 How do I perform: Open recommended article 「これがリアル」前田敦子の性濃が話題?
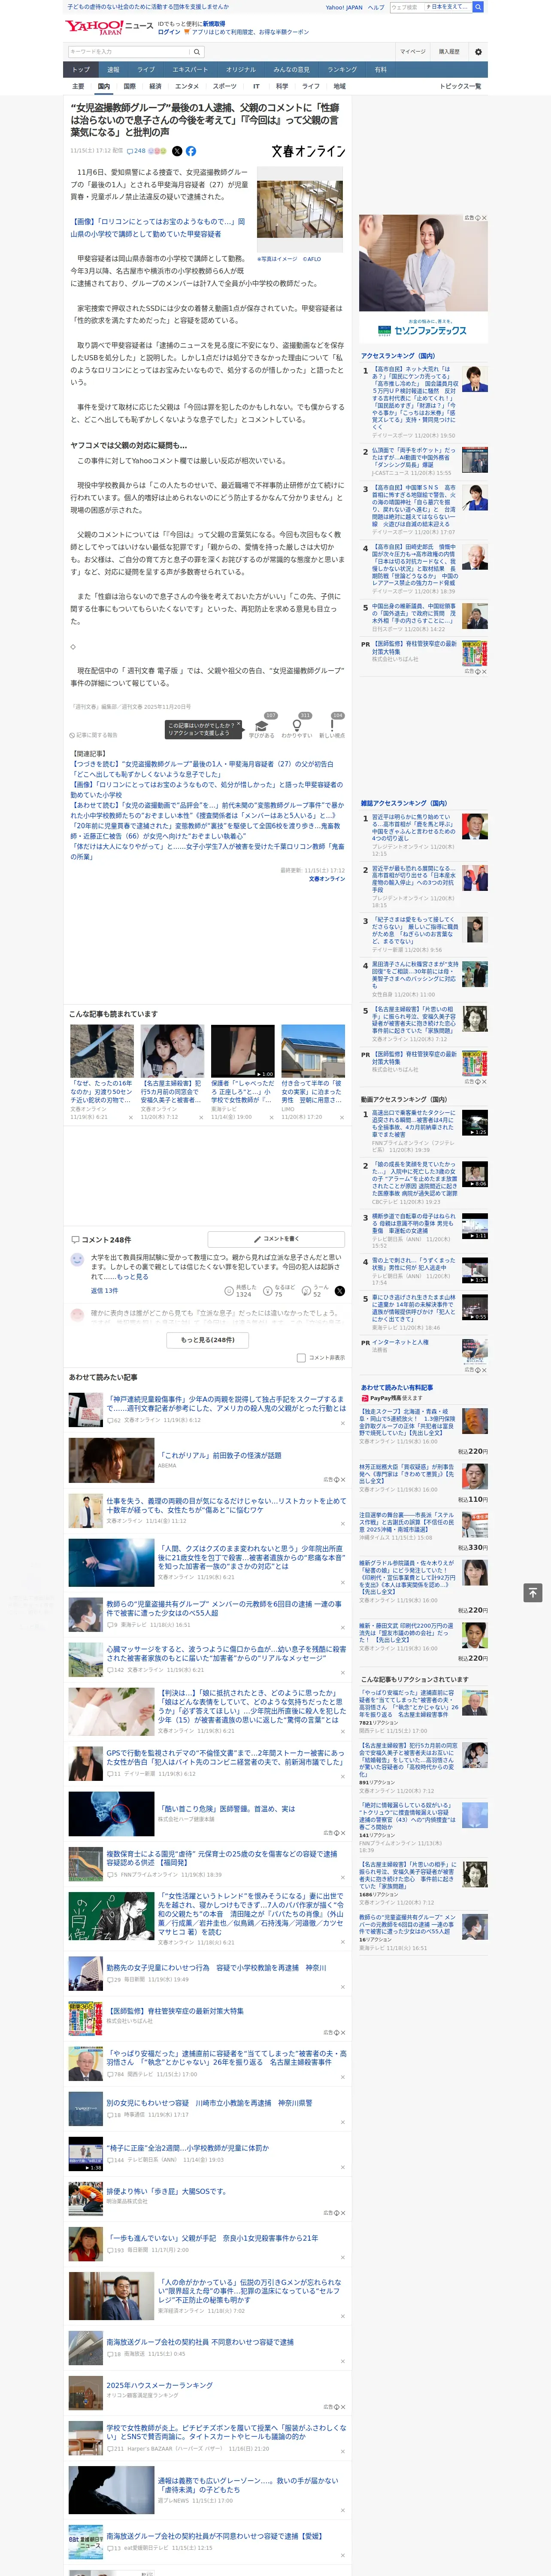[220, 1456]
